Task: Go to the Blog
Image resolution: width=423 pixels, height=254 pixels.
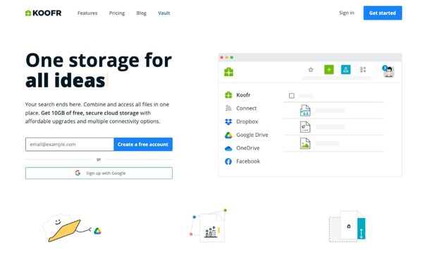Action: pos(142,13)
